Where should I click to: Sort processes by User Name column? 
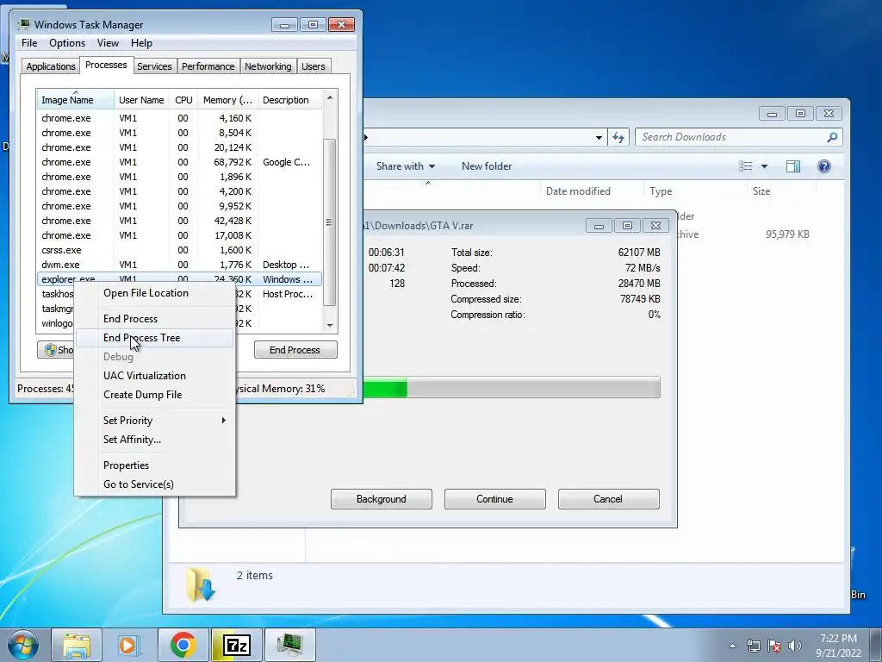pyautogui.click(x=141, y=100)
